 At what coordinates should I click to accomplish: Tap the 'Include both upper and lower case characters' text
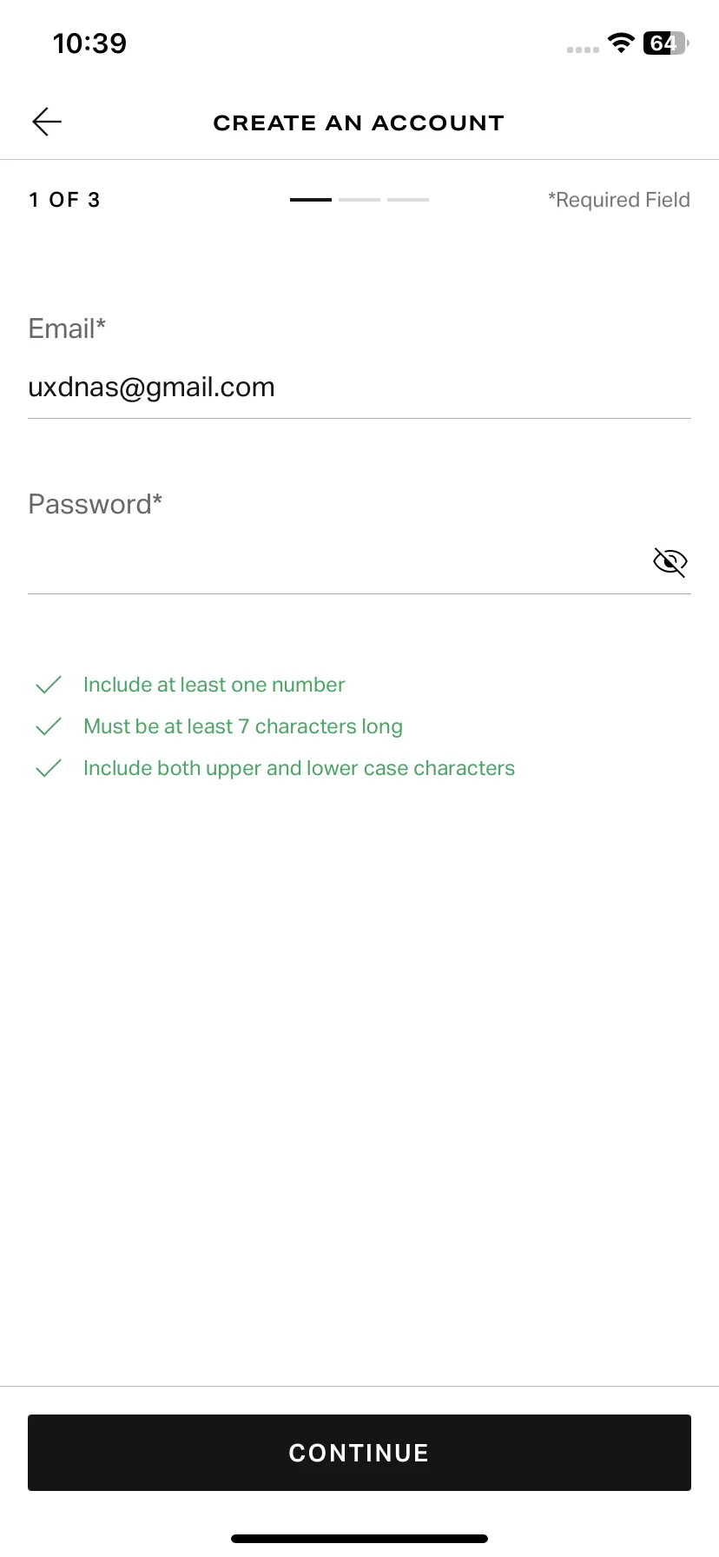(299, 768)
